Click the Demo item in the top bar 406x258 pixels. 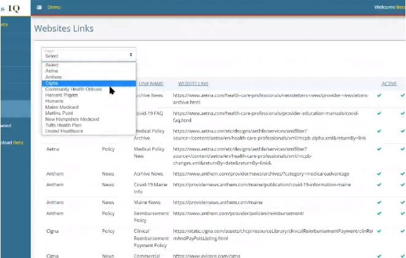54,7
